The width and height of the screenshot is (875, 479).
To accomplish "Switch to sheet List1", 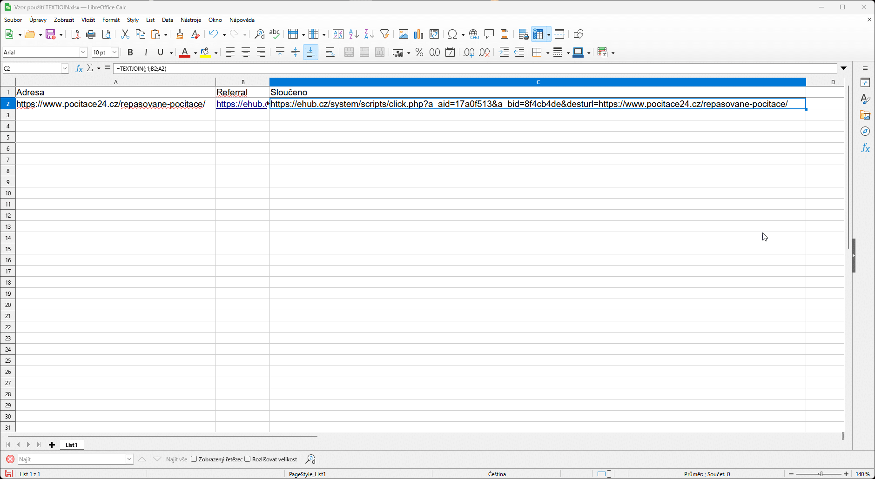I will pyautogui.click(x=71, y=445).
